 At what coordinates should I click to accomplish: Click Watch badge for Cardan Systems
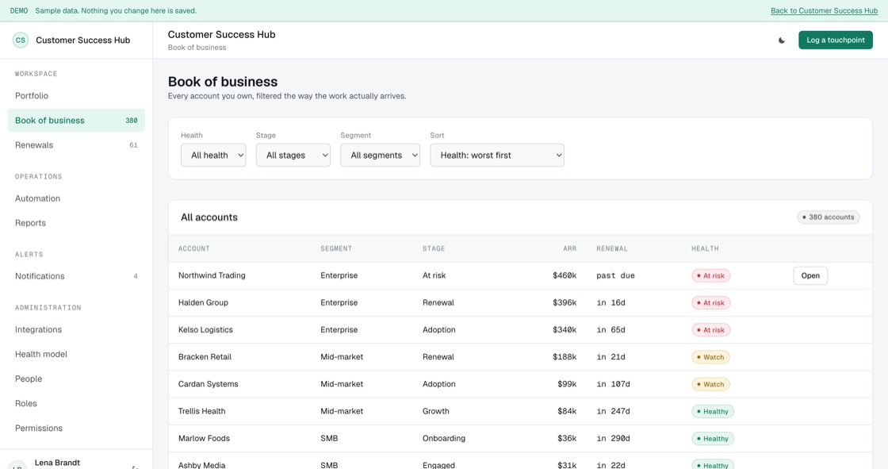[710, 385]
